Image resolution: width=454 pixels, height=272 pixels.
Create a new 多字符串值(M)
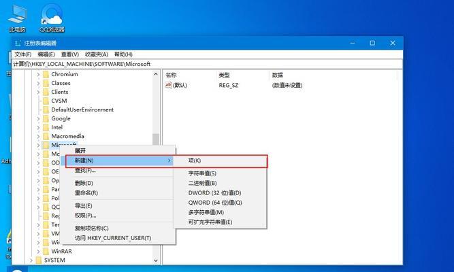(x=220, y=212)
